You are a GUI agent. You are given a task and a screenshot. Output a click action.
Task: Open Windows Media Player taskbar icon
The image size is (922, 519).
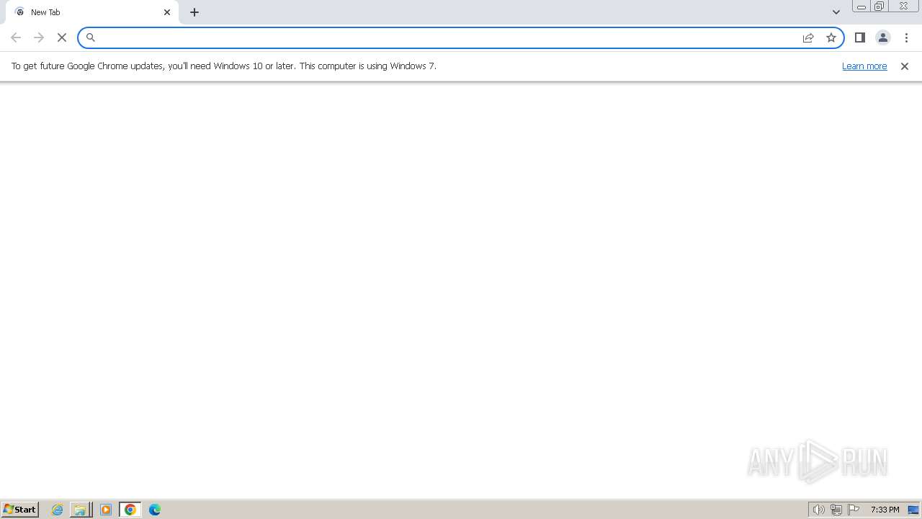106,510
